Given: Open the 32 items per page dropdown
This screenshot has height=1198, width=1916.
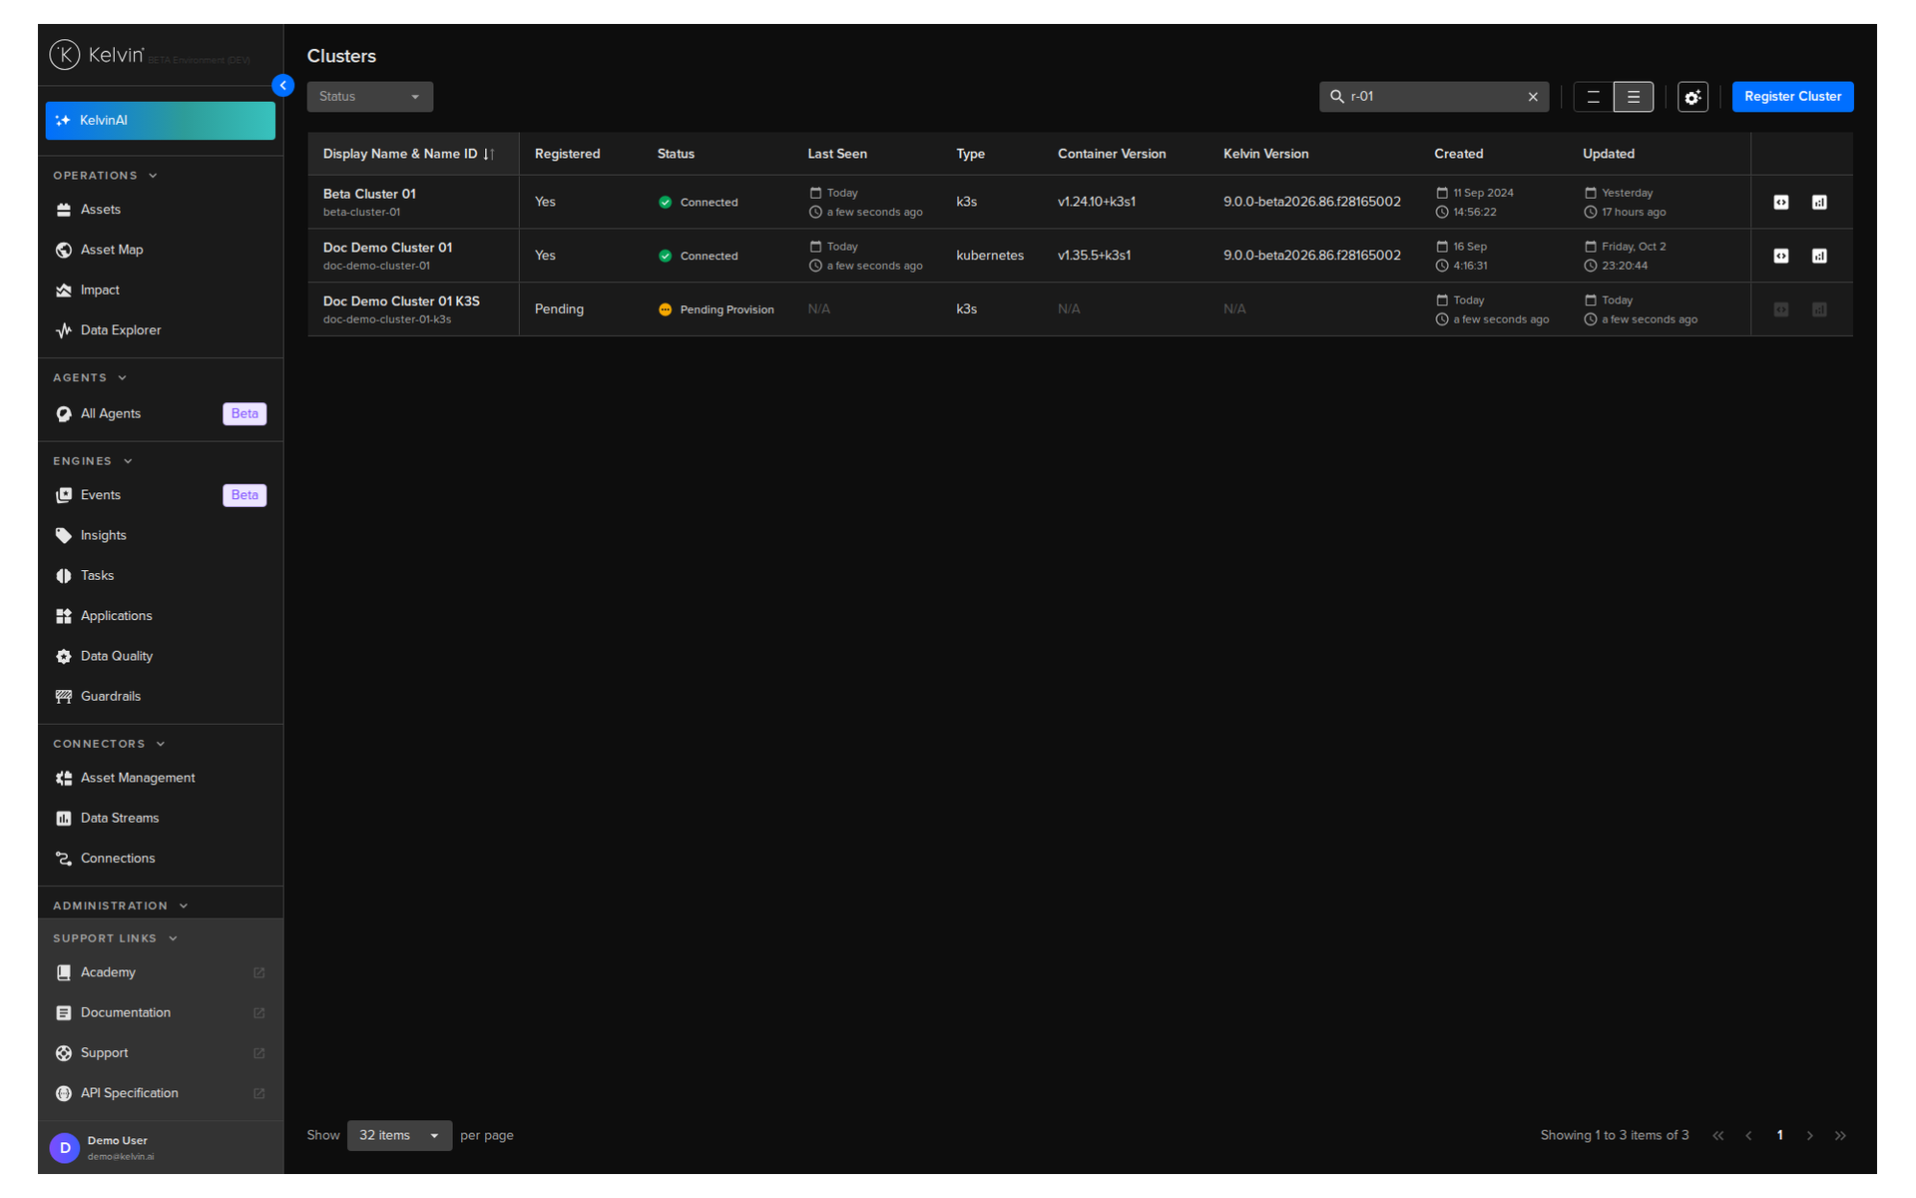Looking at the screenshot, I should coord(399,1136).
